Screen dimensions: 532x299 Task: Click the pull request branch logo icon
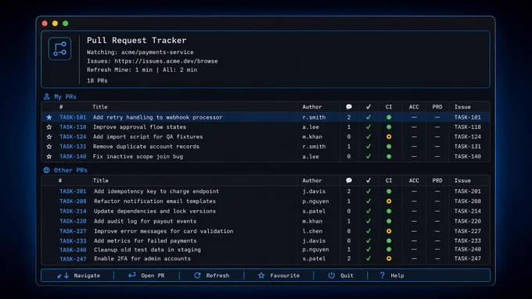(x=59, y=48)
